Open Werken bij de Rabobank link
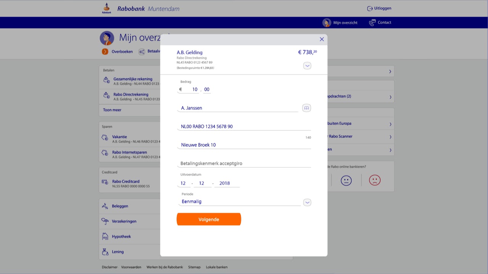488x274 pixels. pos(165,267)
